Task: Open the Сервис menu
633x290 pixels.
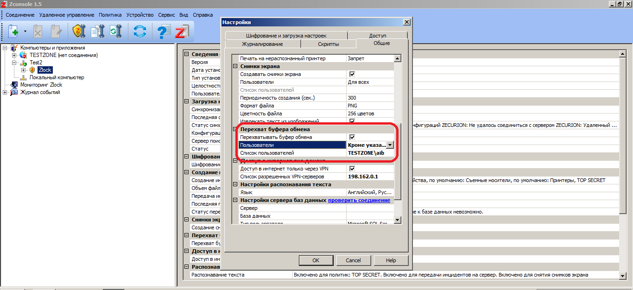Action: [x=166, y=15]
